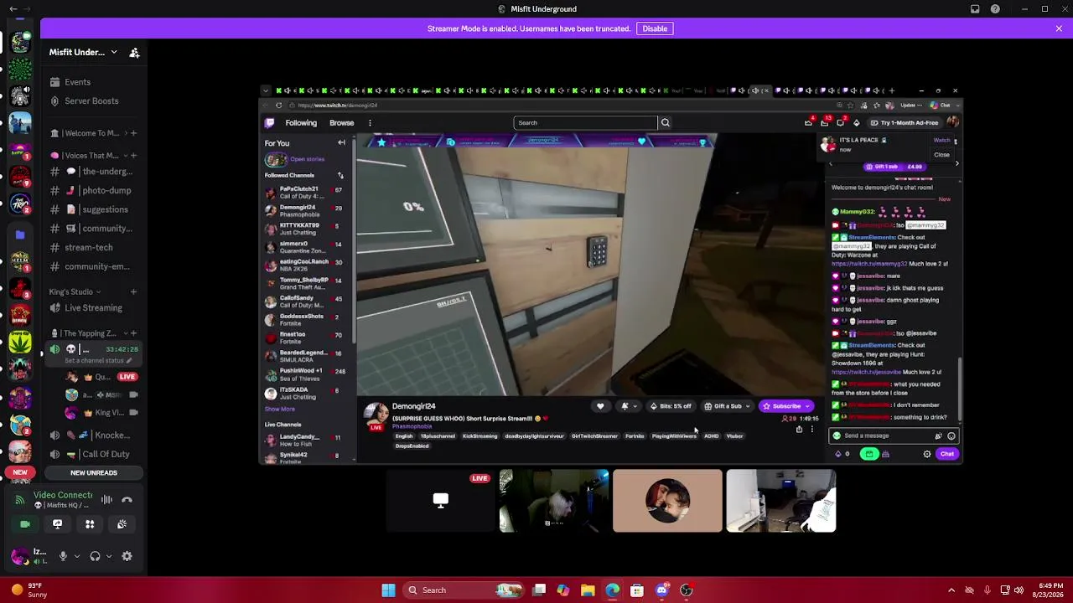This screenshot has height=603, width=1073.
Task: Deafen Discord audio with the headphones icon
Action: point(95,556)
